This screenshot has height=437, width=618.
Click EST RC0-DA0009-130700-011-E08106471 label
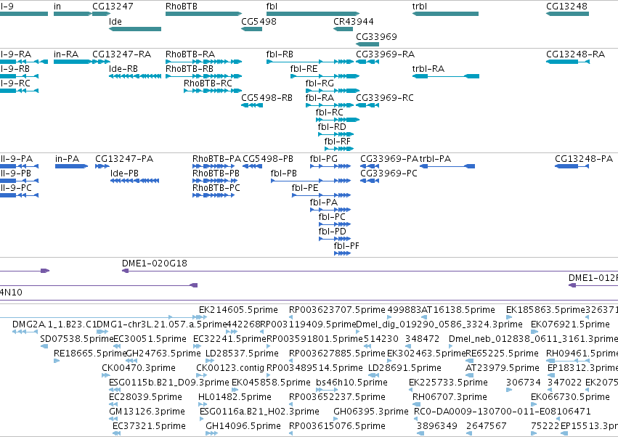pos(503,412)
